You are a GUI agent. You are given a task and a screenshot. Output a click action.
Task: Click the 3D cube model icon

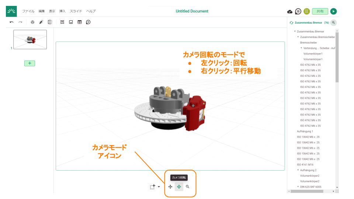[32, 22]
